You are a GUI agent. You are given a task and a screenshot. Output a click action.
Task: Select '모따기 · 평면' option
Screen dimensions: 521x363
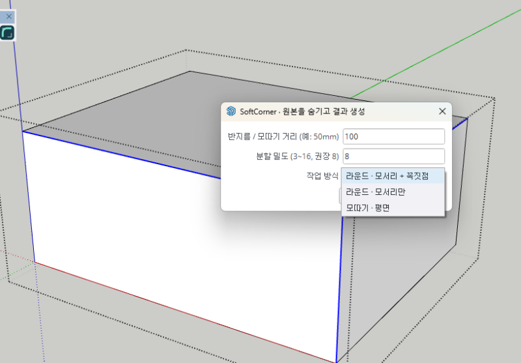click(x=393, y=208)
